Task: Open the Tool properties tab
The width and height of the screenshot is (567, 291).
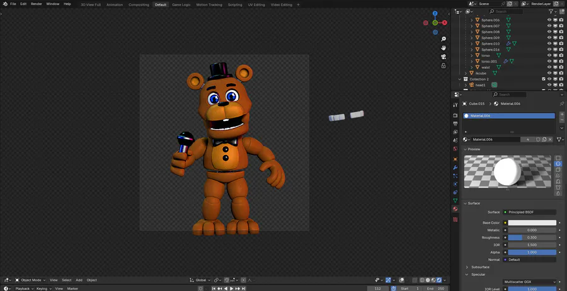Action: (x=455, y=105)
